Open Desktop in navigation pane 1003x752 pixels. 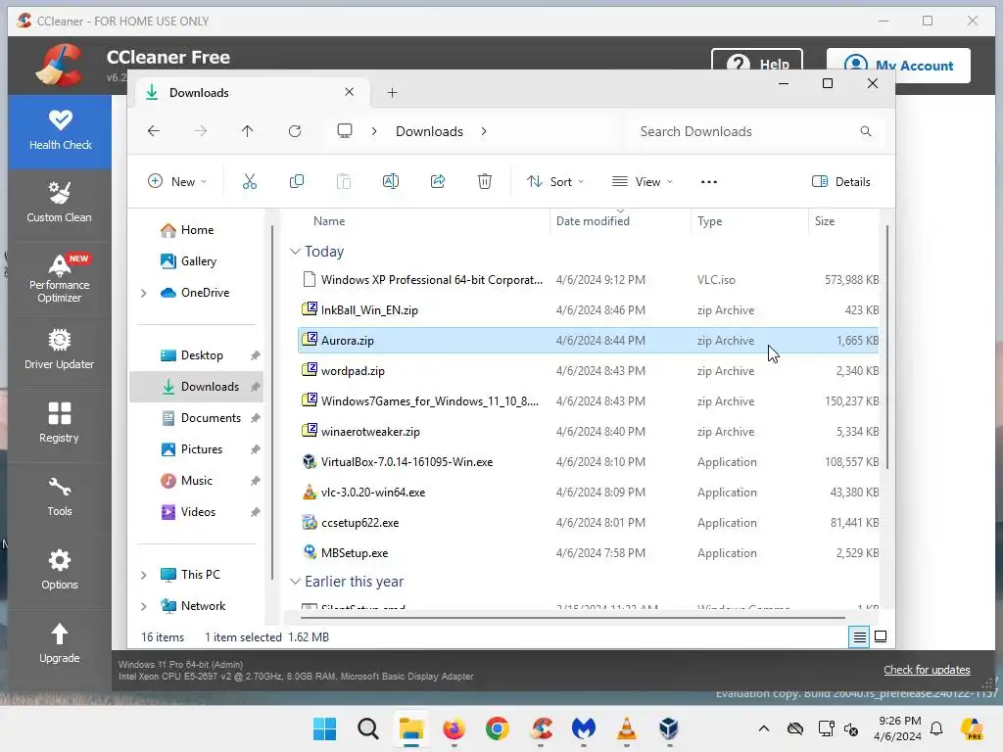[202, 355]
